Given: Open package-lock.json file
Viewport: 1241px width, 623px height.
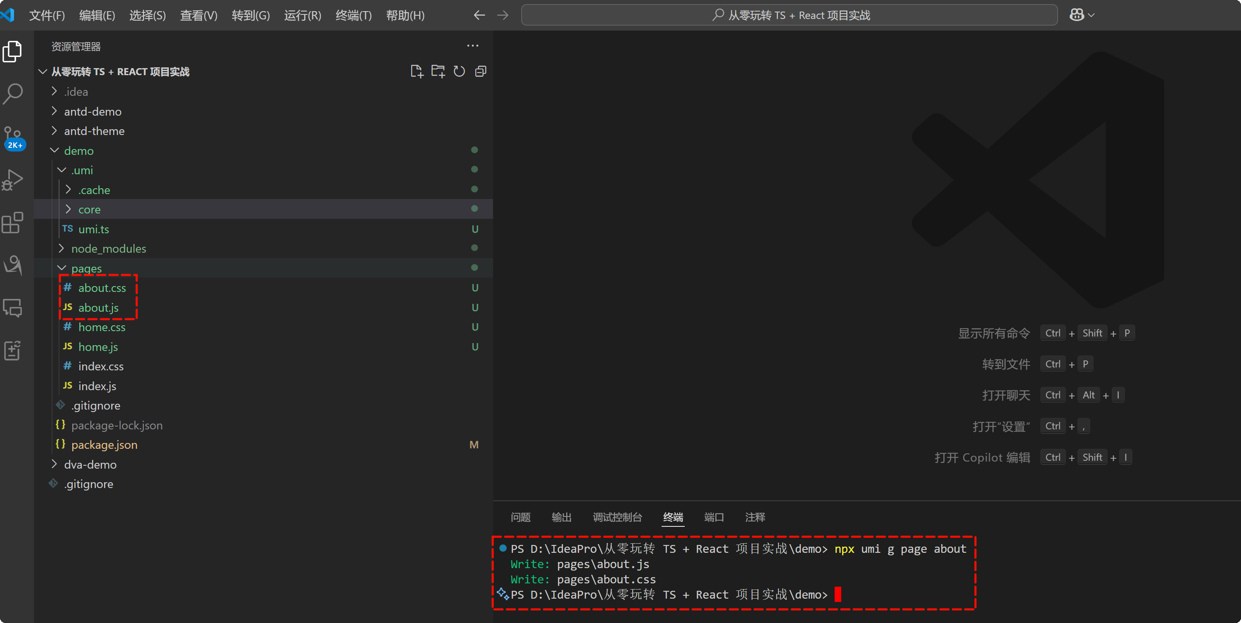Looking at the screenshot, I should coord(263,425).
